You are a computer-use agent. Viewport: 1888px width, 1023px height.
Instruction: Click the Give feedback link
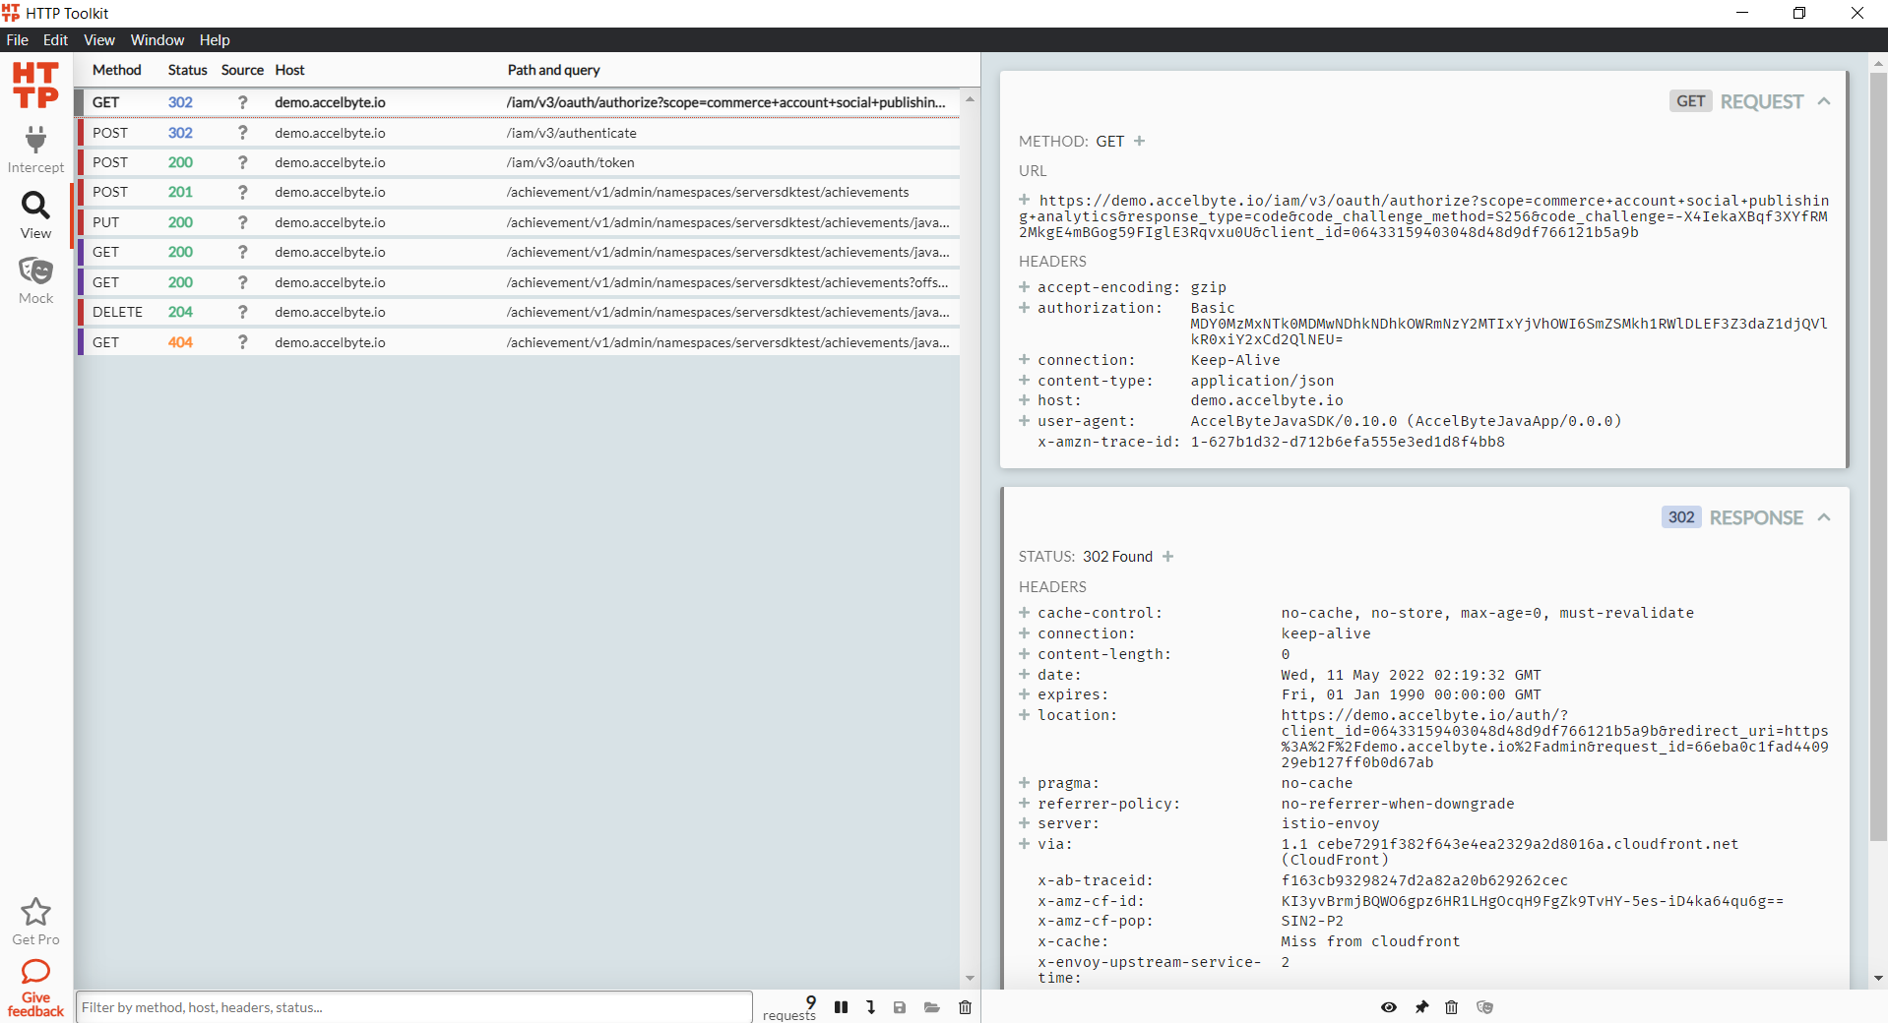[x=35, y=987]
